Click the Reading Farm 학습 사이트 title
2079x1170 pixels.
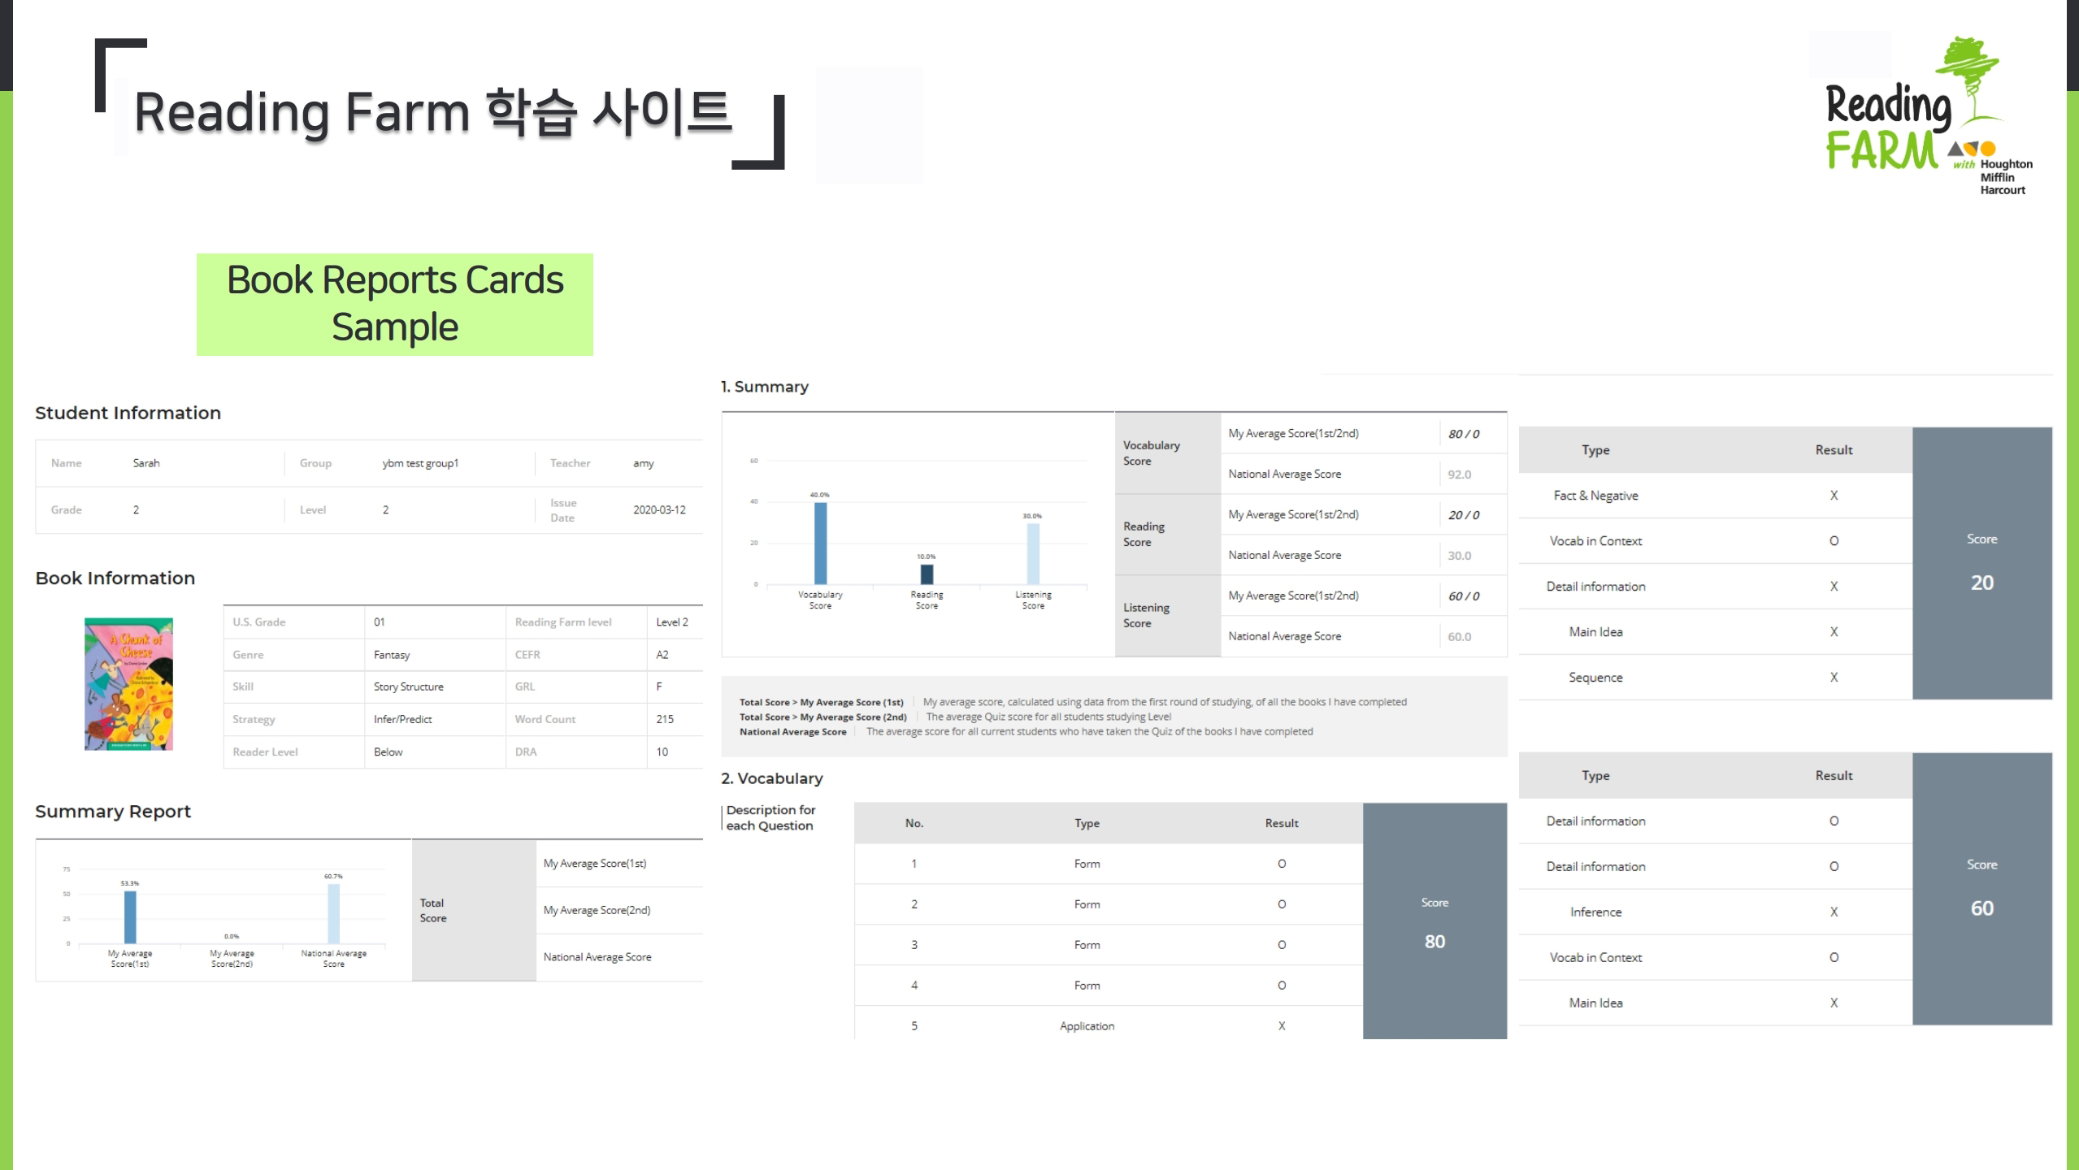coord(433,112)
